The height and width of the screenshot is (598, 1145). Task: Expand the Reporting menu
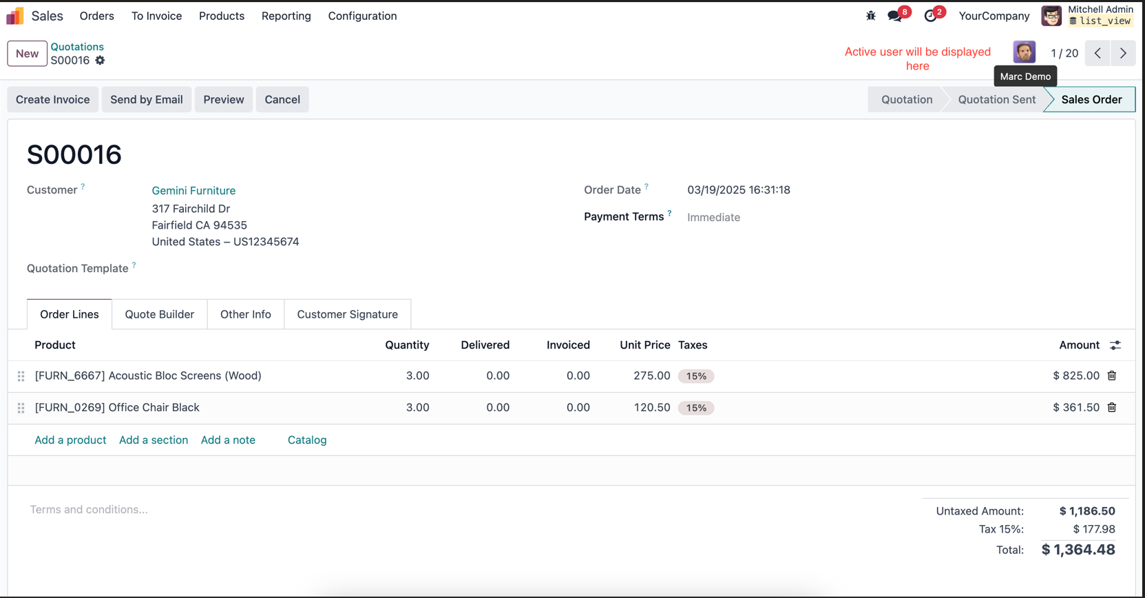(x=286, y=16)
